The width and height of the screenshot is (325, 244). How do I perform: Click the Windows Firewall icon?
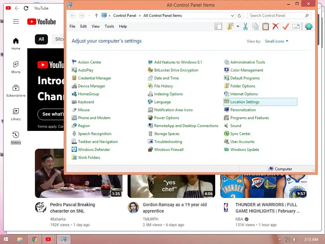tap(150, 150)
